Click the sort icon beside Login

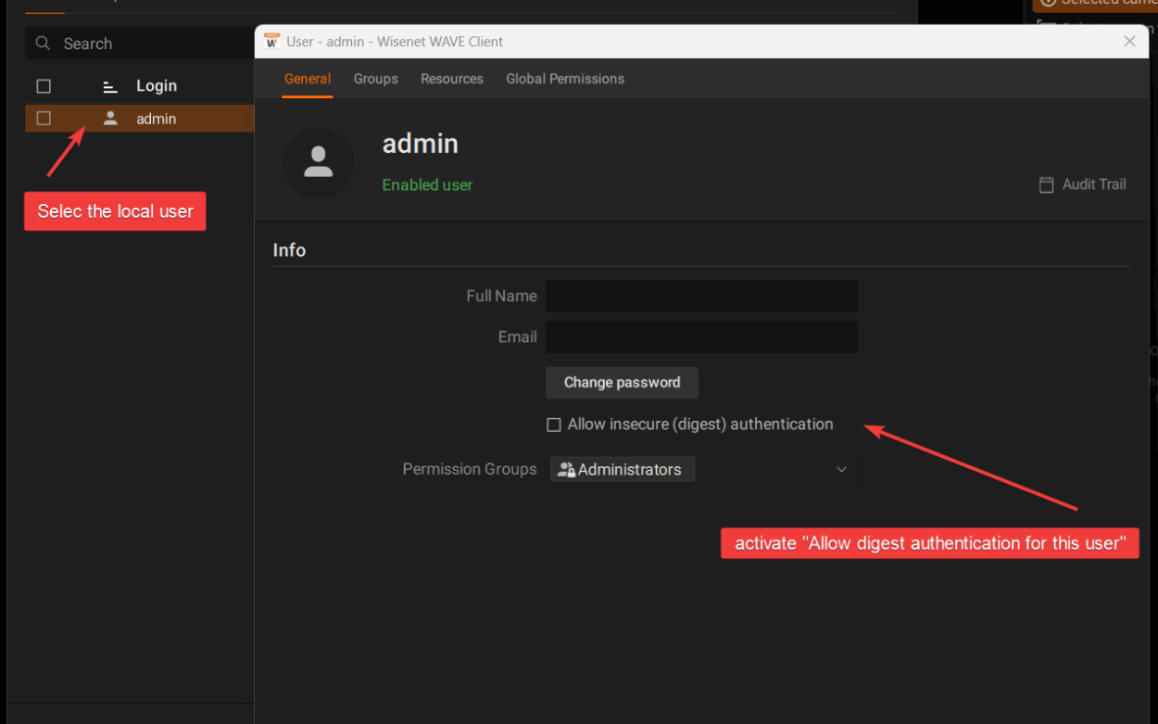(110, 86)
